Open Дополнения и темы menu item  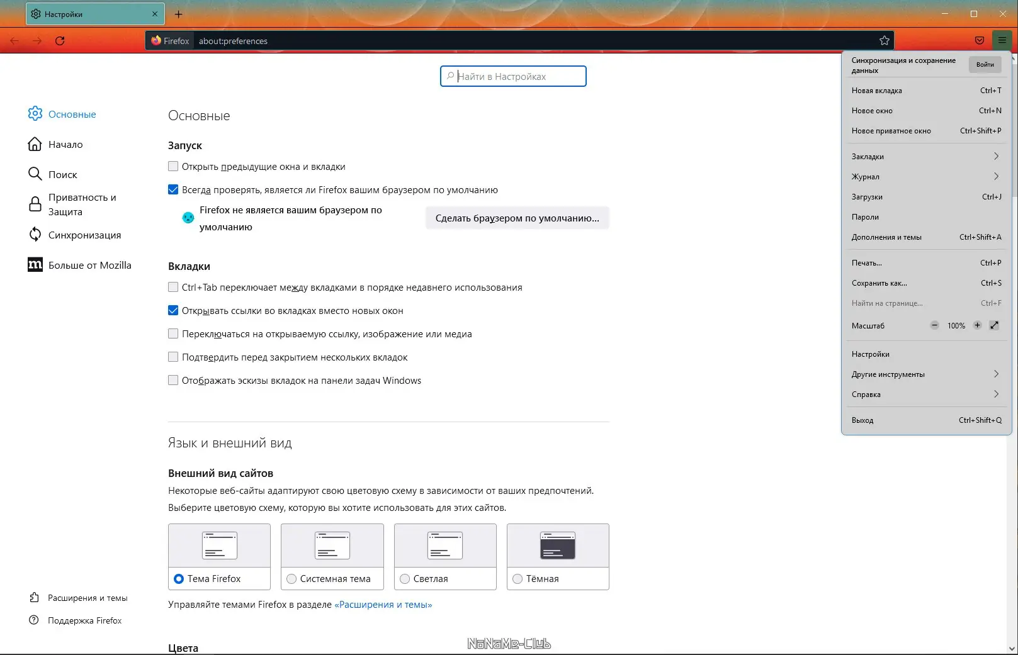[x=926, y=237]
